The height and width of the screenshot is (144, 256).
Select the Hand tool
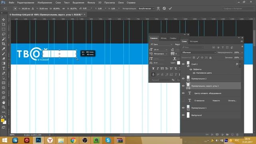[4, 102]
